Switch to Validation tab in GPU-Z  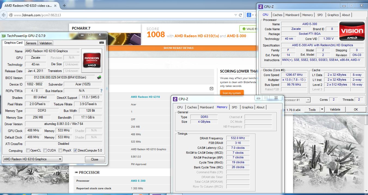tap(45, 43)
